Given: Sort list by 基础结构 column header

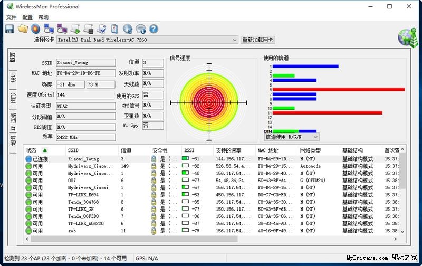Looking at the screenshot, I should 361,150.
